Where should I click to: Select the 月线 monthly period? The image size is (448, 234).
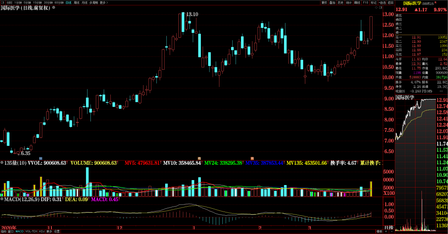(x=85, y=2)
